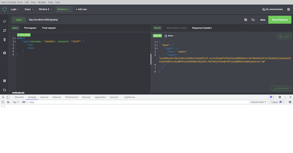Open the POST method dropdown
293x153 pixels.
point(19,20)
